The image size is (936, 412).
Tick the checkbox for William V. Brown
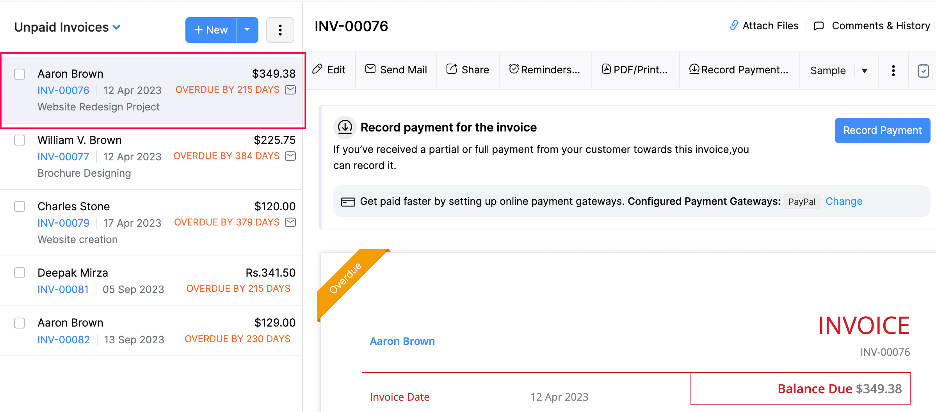[20, 140]
